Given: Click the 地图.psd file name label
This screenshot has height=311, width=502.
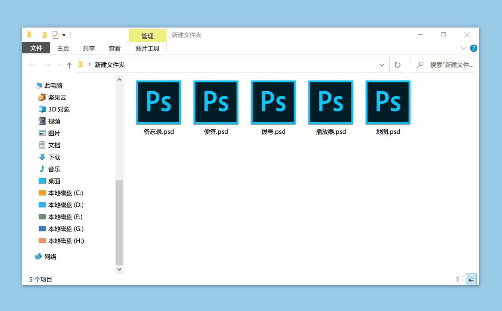Looking at the screenshot, I should [x=388, y=132].
